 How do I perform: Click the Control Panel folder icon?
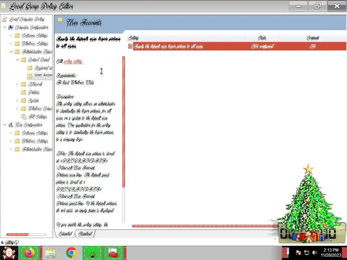click(x=23, y=60)
